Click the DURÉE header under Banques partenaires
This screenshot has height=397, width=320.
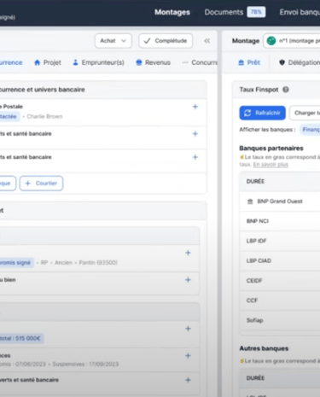click(255, 182)
